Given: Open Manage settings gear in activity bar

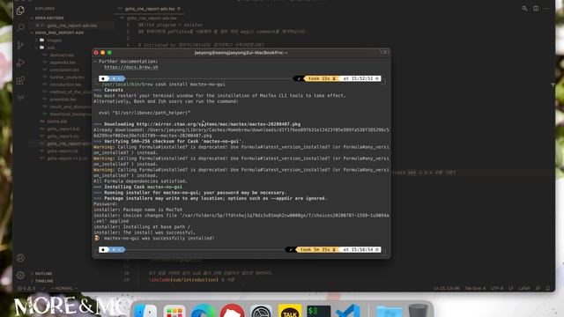Looking at the screenshot, I should tap(20, 276).
